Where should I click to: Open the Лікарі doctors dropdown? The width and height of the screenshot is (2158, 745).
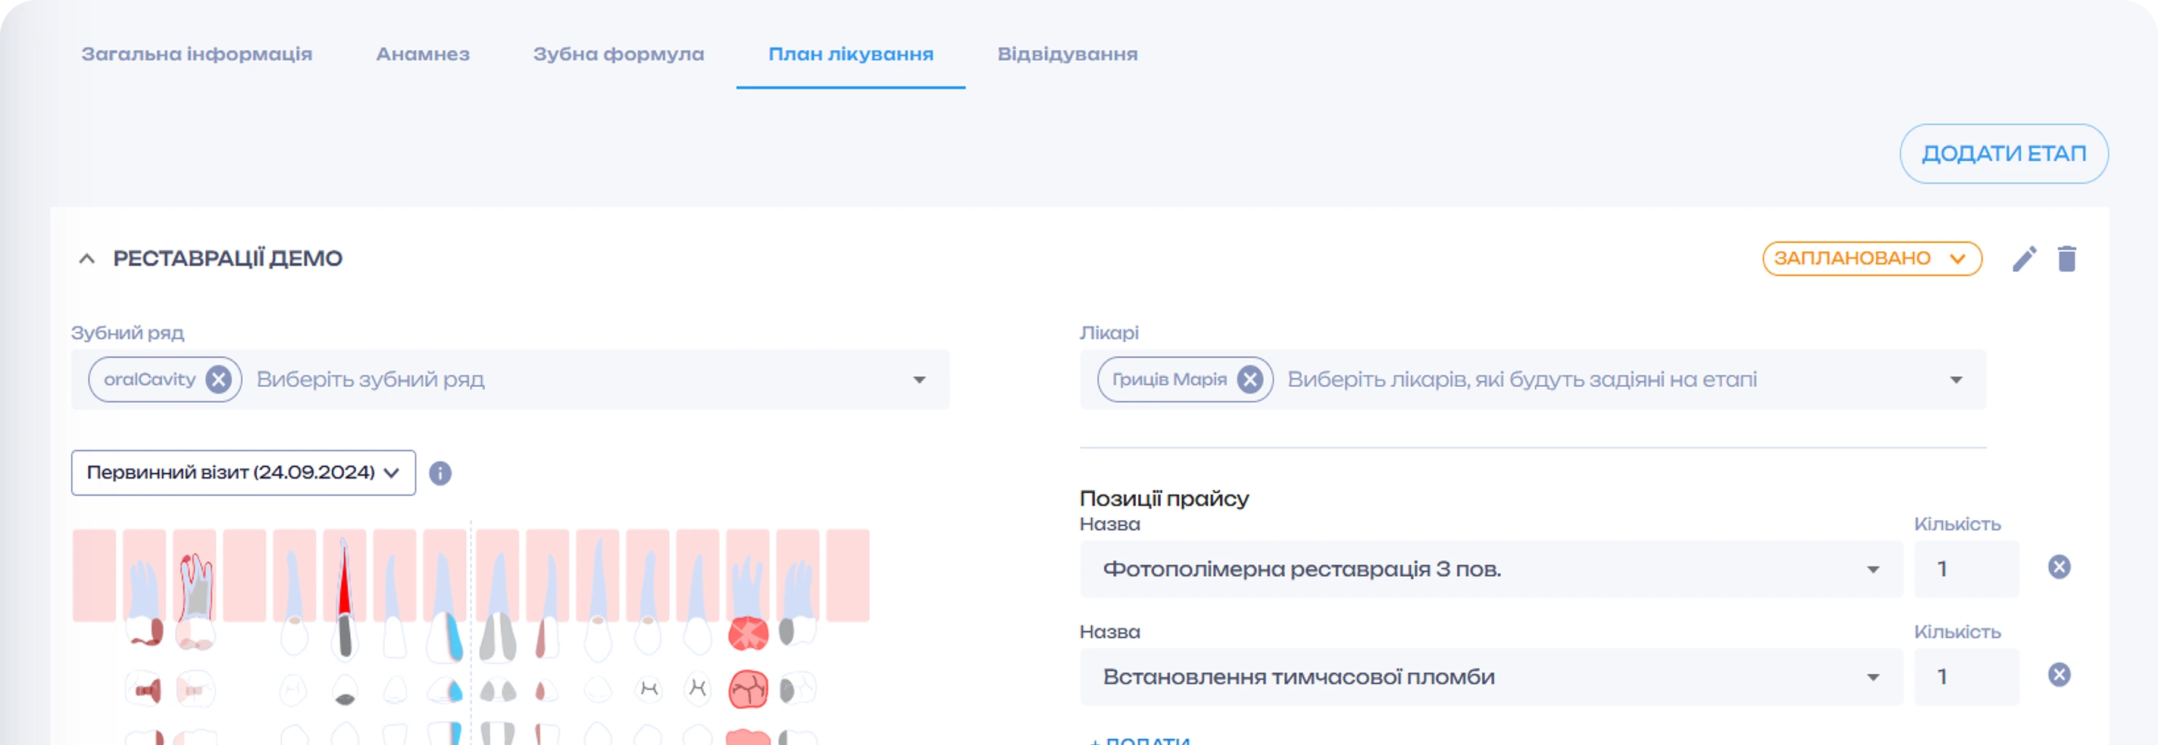tap(1956, 379)
